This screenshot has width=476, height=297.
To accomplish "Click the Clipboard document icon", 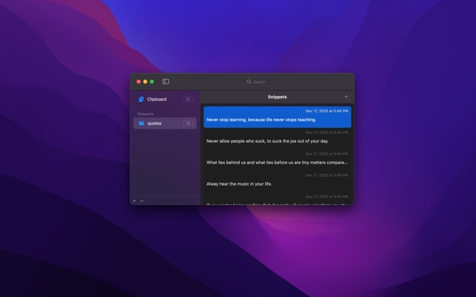I will point(141,100).
